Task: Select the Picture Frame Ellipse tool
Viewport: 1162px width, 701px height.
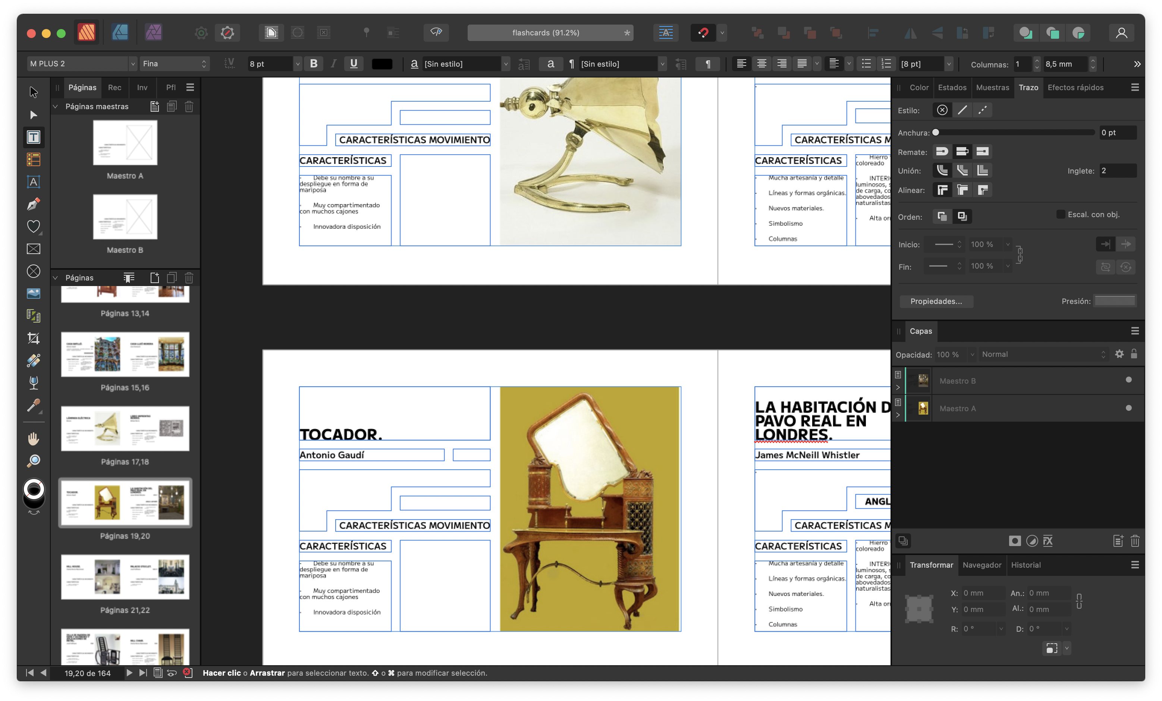Action: pyautogui.click(x=33, y=272)
